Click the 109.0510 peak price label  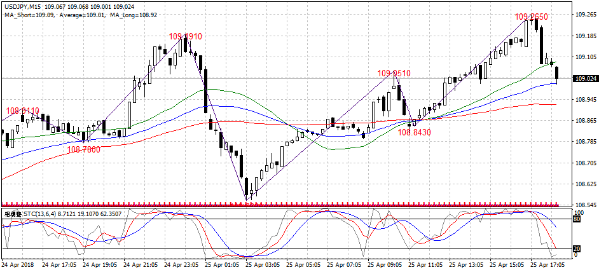click(394, 74)
